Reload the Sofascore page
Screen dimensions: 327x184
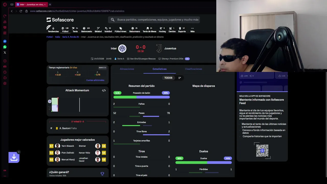(x=21, y=11)
